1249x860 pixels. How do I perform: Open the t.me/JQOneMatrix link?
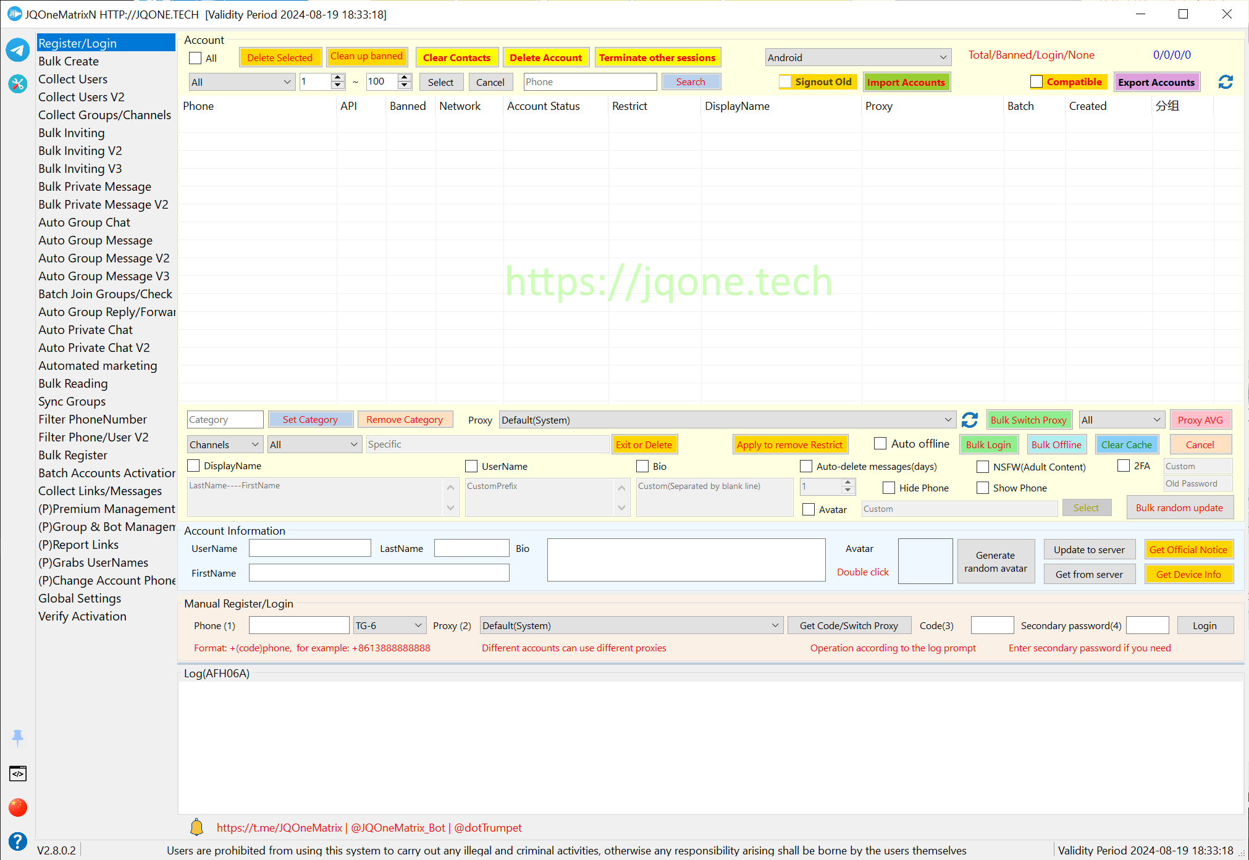pyautogui.click(x=279, y=827)
